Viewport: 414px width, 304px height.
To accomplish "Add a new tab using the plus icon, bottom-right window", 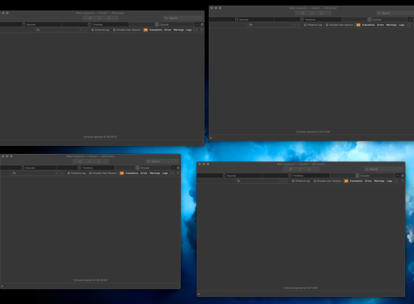I will coord(397,175).
